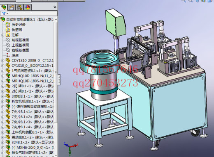
Task: Select the 原点 origin icon
Action: (8, 55)
